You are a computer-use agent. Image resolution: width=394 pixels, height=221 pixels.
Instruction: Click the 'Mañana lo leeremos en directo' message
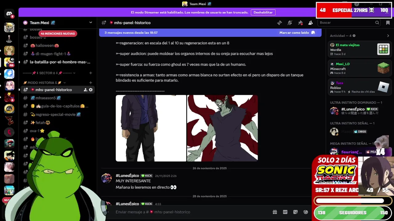point(146,187)
